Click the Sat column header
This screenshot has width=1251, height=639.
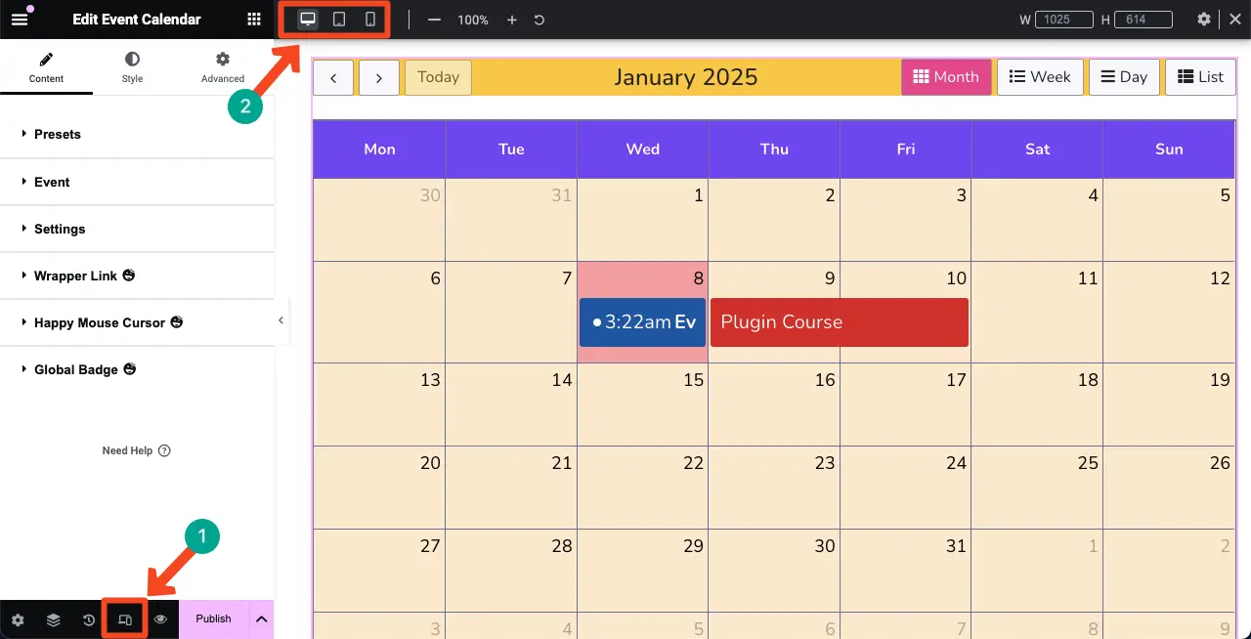click(x=1038, y=149)
